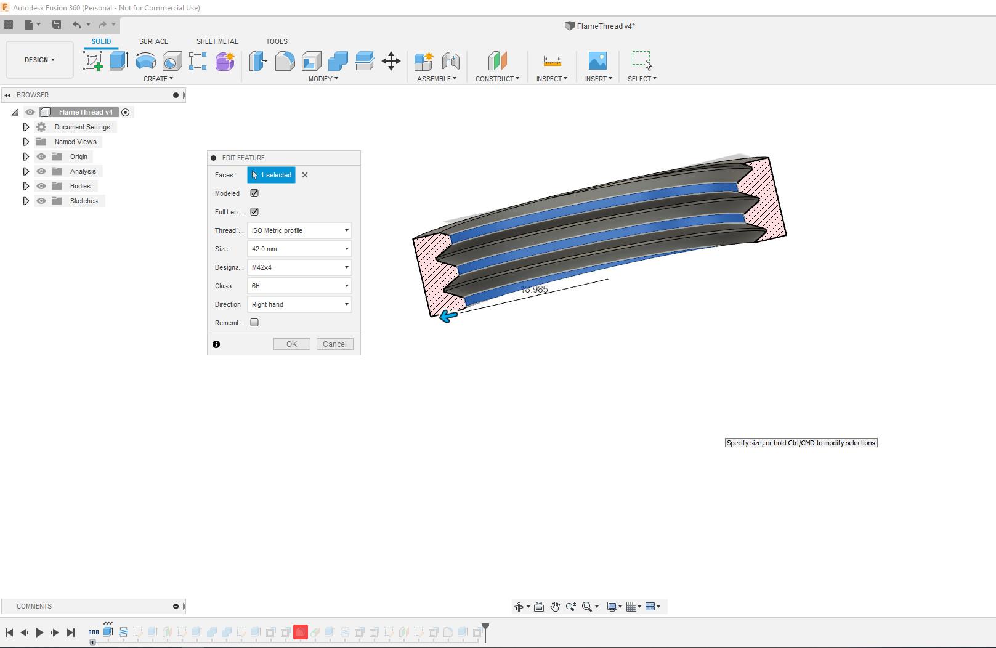Open the Modify menu

[323, 79]
